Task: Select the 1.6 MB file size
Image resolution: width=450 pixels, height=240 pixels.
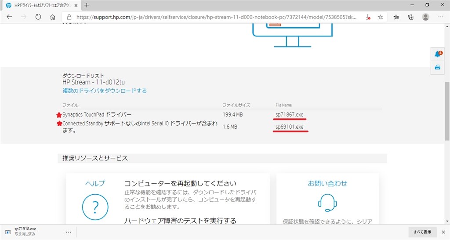Action: [x=229, y=127]
